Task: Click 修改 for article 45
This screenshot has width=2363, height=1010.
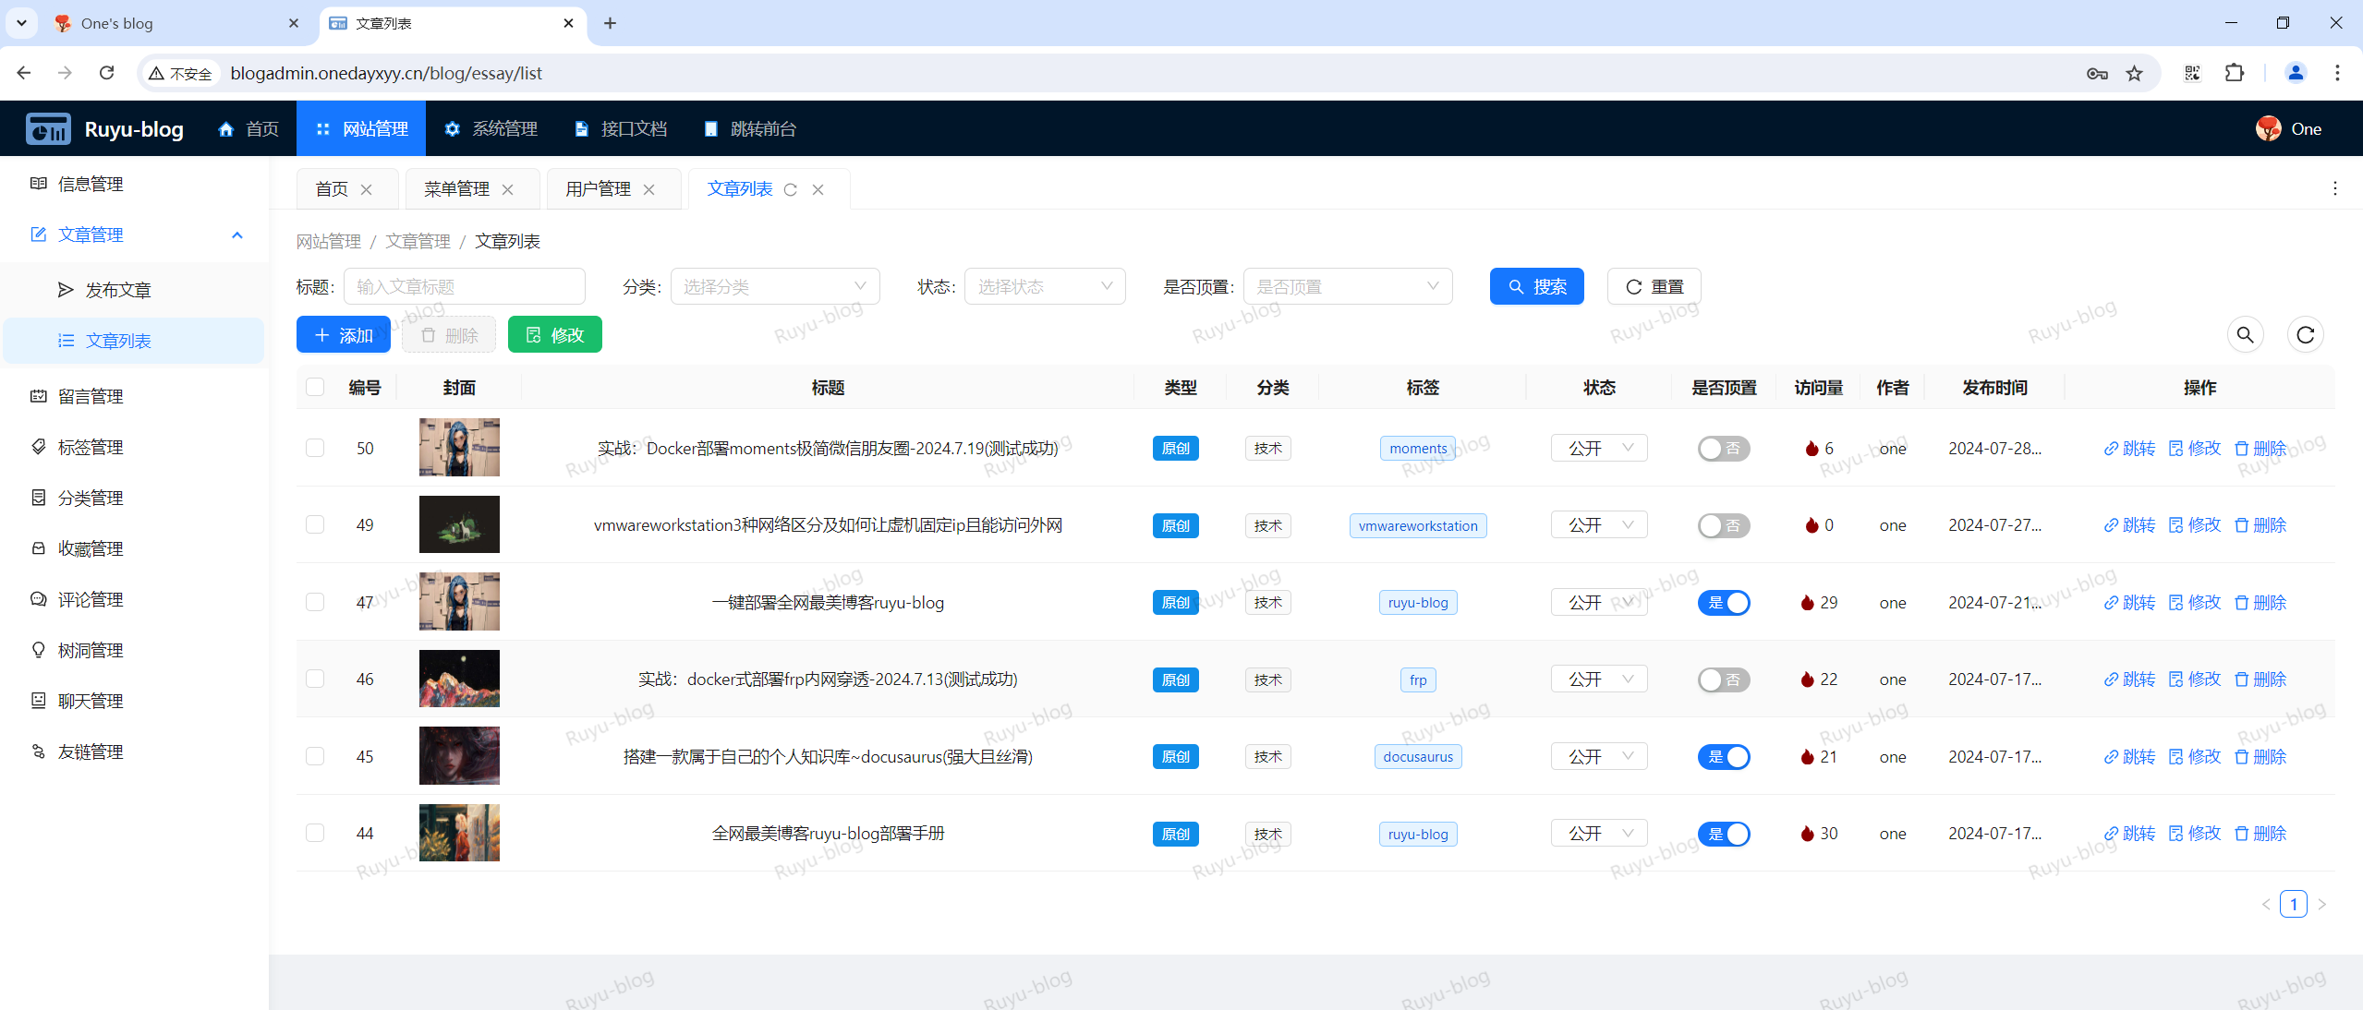Action: click(x=2195, y=757)
